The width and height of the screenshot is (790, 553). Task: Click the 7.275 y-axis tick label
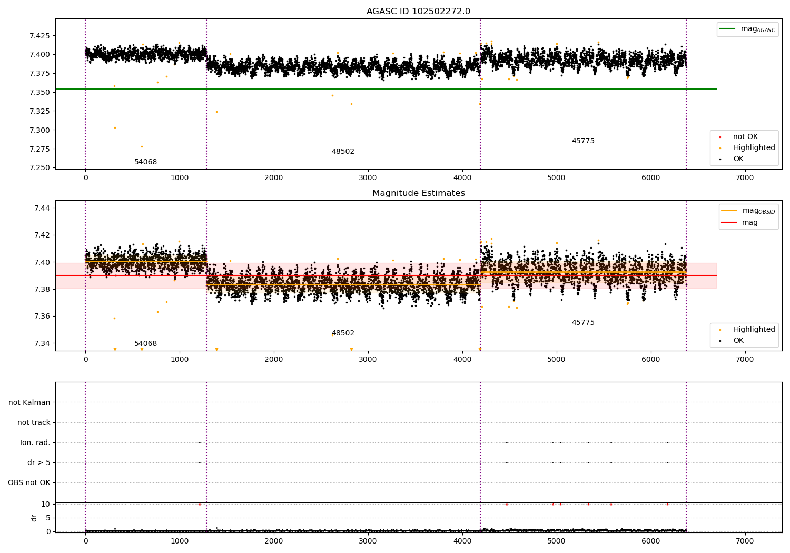tap(39, 150)
